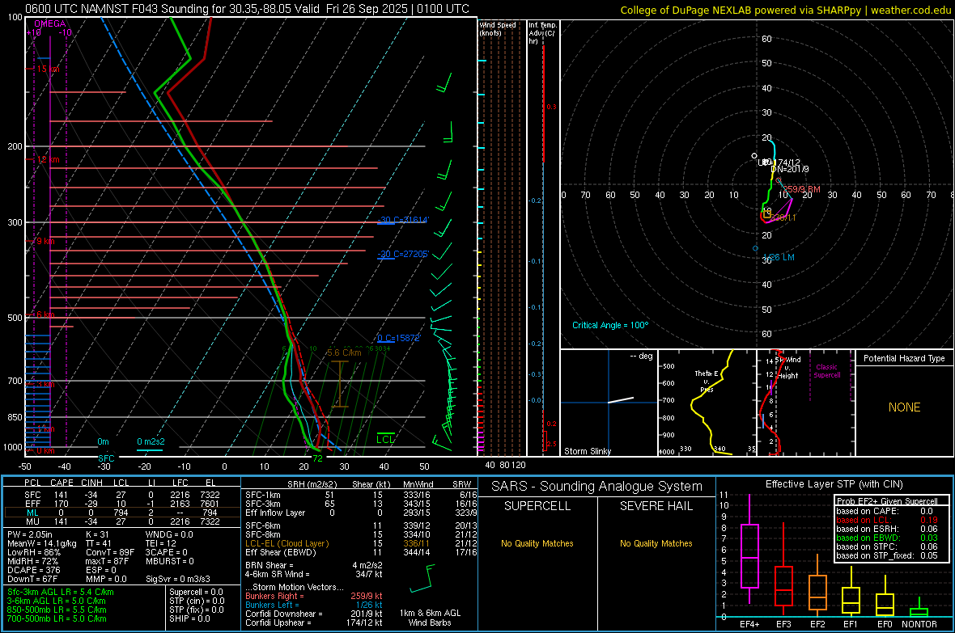Click the green 1km & 6km wind barb icon
The height and width of the screenshot is (633, 955).
tap(422, 578)
